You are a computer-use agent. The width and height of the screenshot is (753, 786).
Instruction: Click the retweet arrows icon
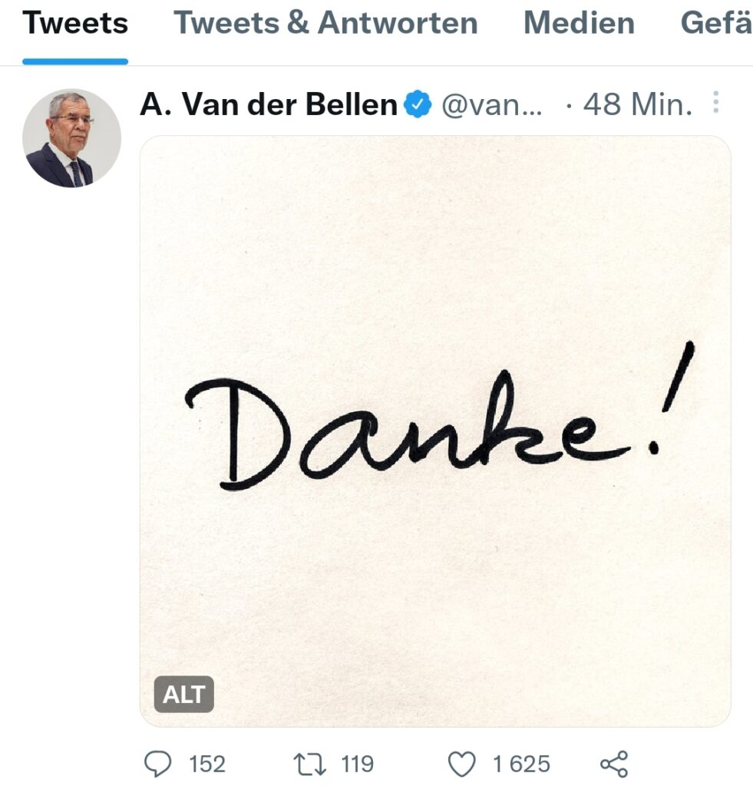point(310,764)
